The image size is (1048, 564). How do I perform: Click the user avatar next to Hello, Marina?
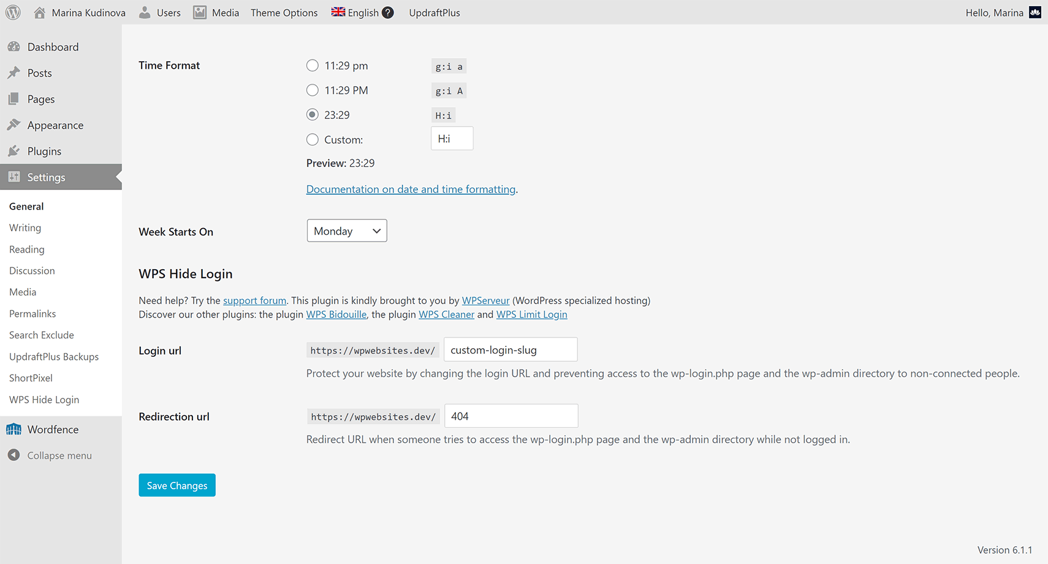1035,12
